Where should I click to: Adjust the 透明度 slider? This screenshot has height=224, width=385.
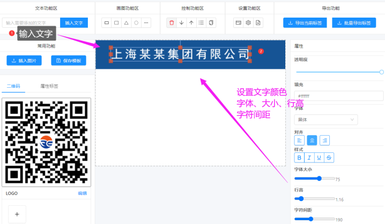click(339, 72)
